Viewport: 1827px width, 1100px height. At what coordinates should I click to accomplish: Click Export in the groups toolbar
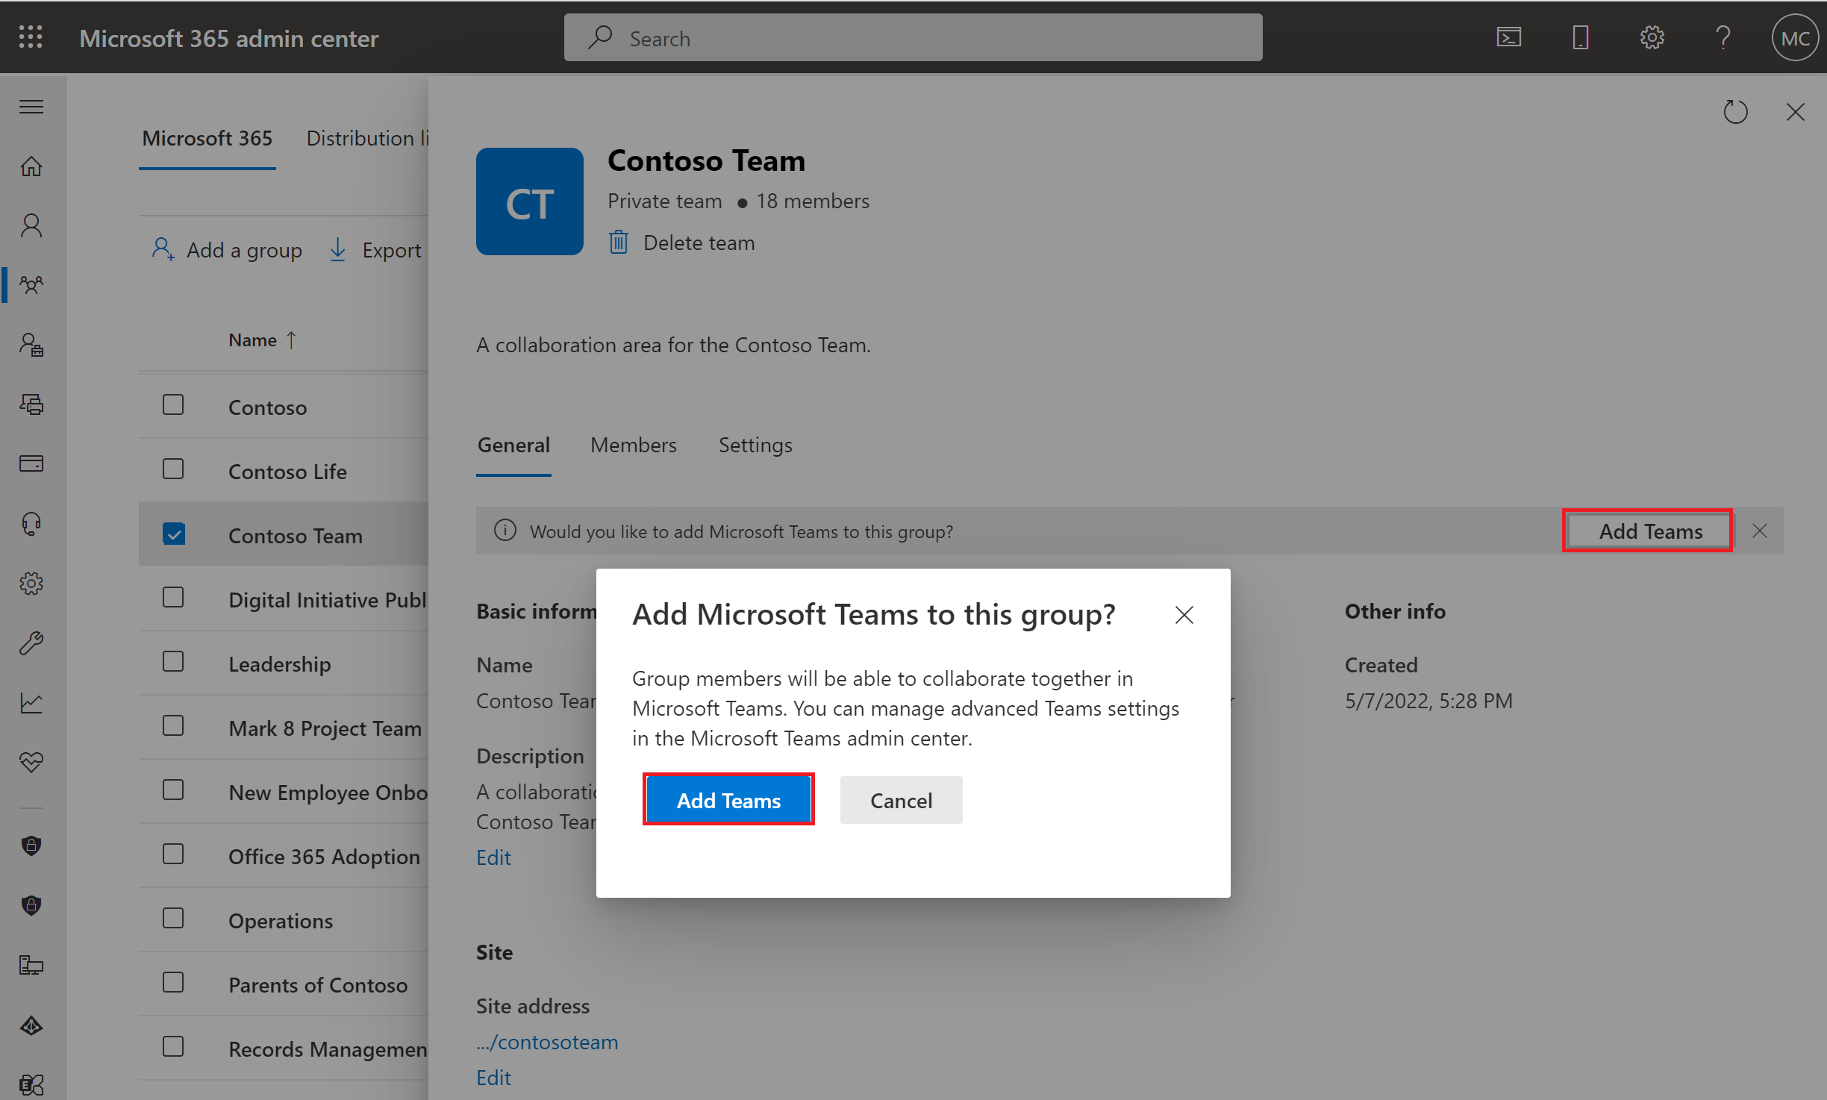375,250
